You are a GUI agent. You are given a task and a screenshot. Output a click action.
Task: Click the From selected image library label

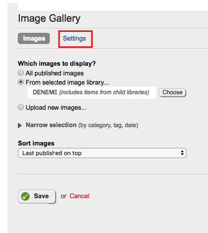[67, 83]
